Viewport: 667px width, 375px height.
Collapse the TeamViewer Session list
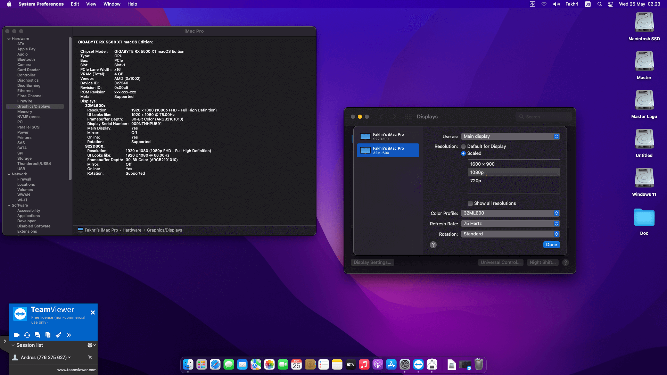(x=13, y=345)
